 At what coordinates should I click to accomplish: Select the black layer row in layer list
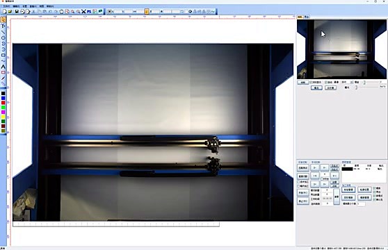click(362, 169)
